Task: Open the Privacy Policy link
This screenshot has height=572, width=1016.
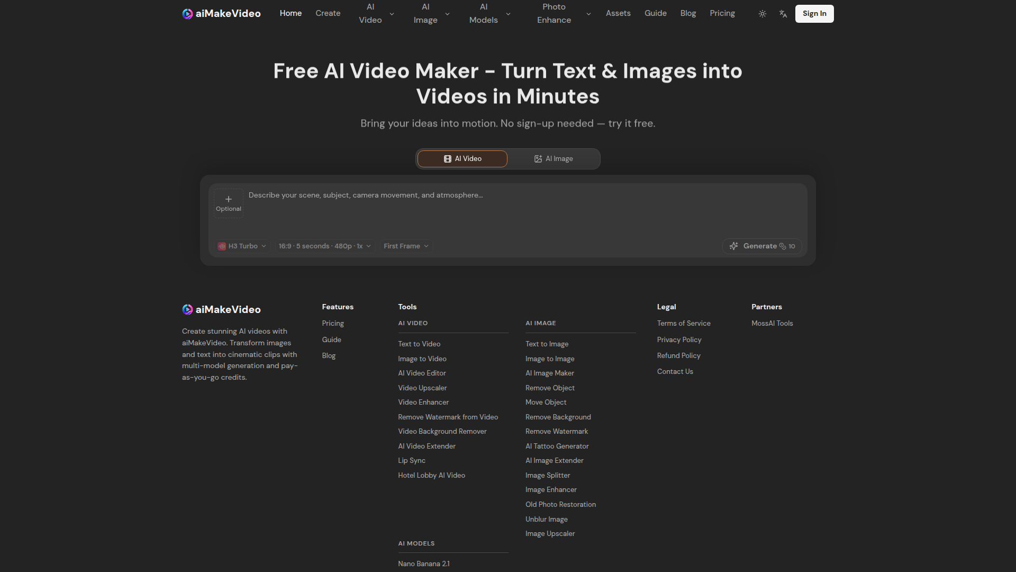Action: 679,340
